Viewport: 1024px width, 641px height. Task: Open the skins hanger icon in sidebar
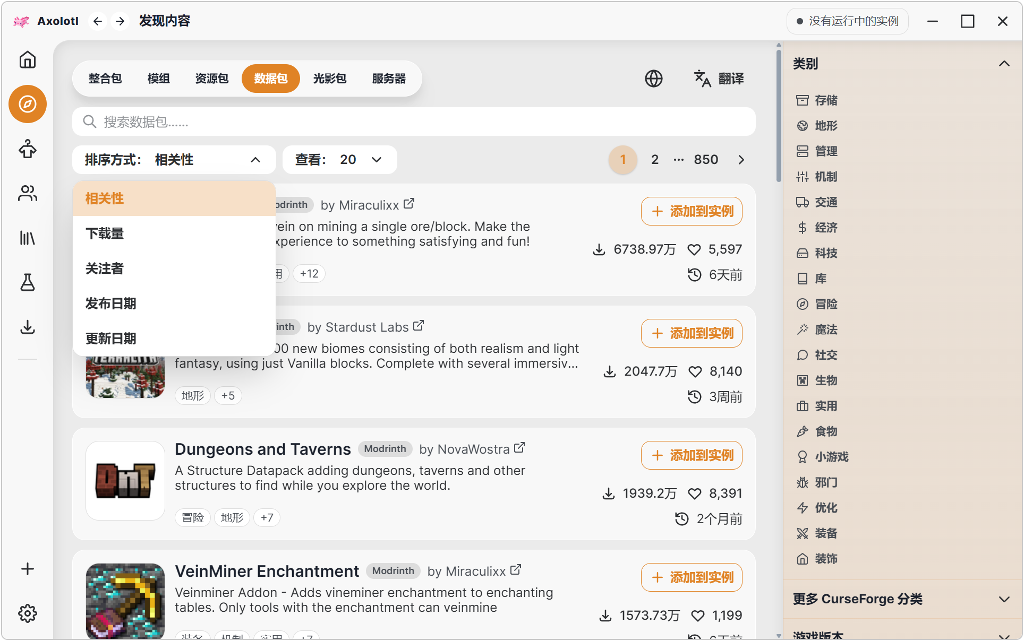[28, 149]
